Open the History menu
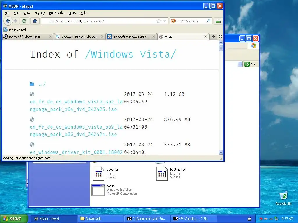Image resolution: width=298 pixels, height=223 pixels. (x=40, y=13)
